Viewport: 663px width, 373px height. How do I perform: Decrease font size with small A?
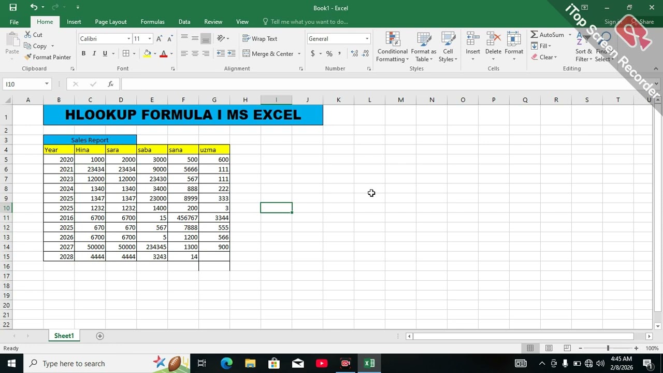tap(169, 39)
